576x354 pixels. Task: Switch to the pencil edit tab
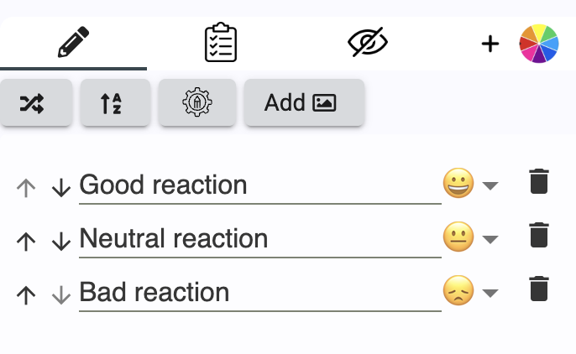[73, 43]
